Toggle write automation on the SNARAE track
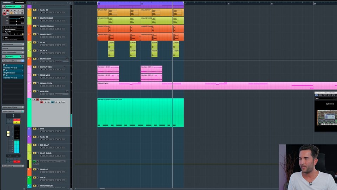 60,172
